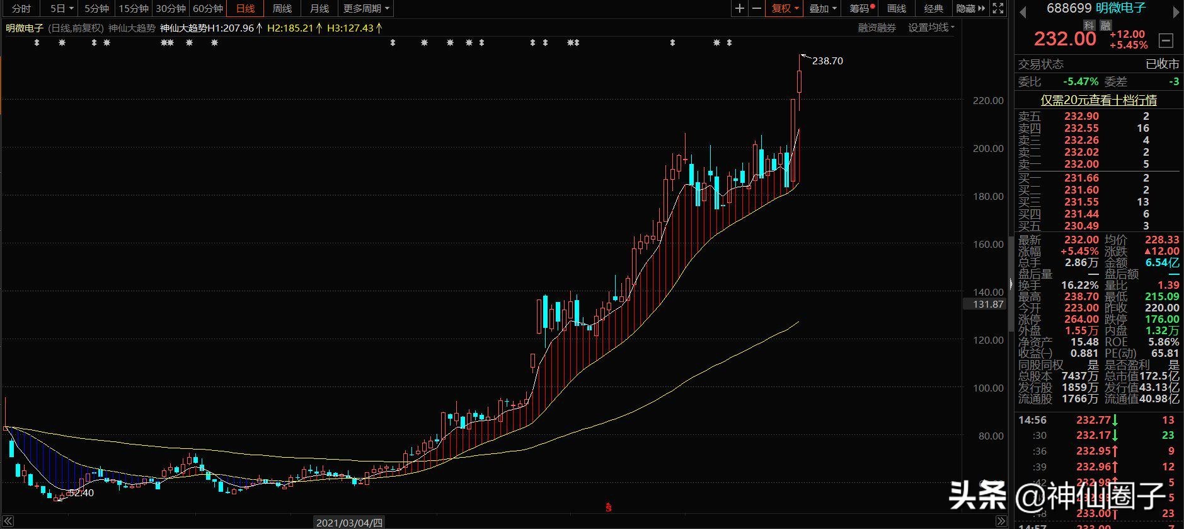The height and width of the screenshot is (529, 1184).
Task: Zoom in the chart with plus icon
Action: click(x=740, y=8)
